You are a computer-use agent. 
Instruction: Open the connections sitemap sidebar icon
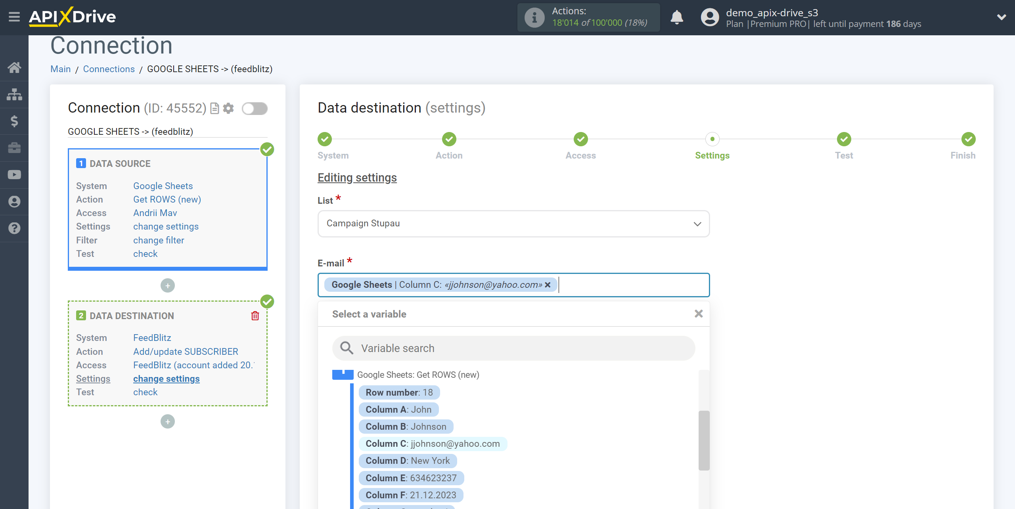point(14,94)
